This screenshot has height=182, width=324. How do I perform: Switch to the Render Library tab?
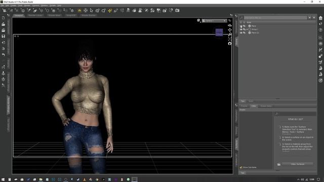point(35,16)
